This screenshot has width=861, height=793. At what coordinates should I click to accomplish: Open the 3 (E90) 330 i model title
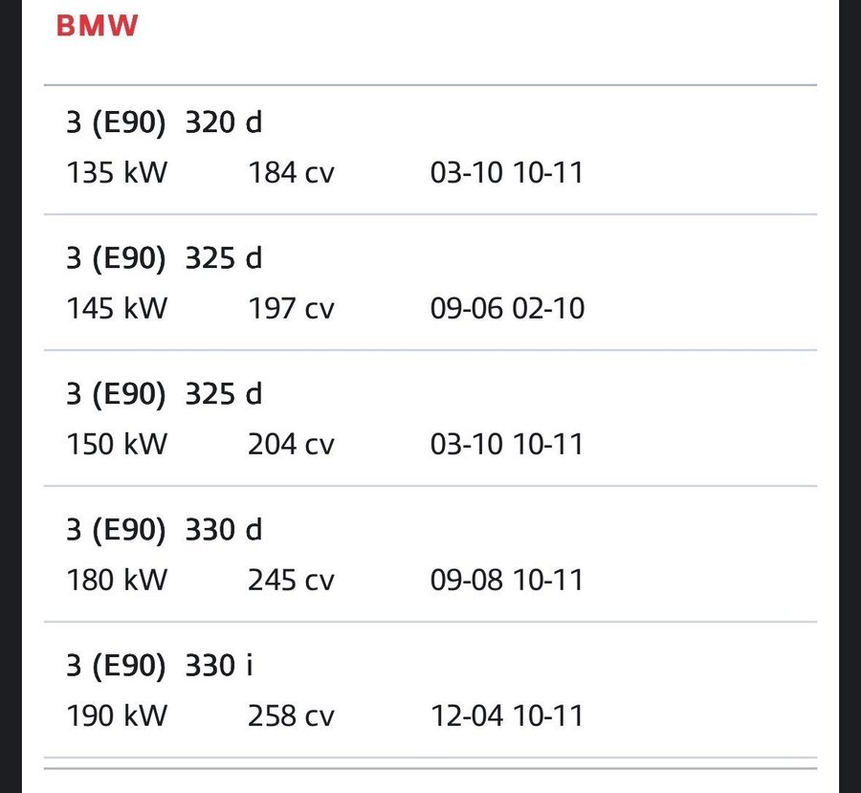160,666
